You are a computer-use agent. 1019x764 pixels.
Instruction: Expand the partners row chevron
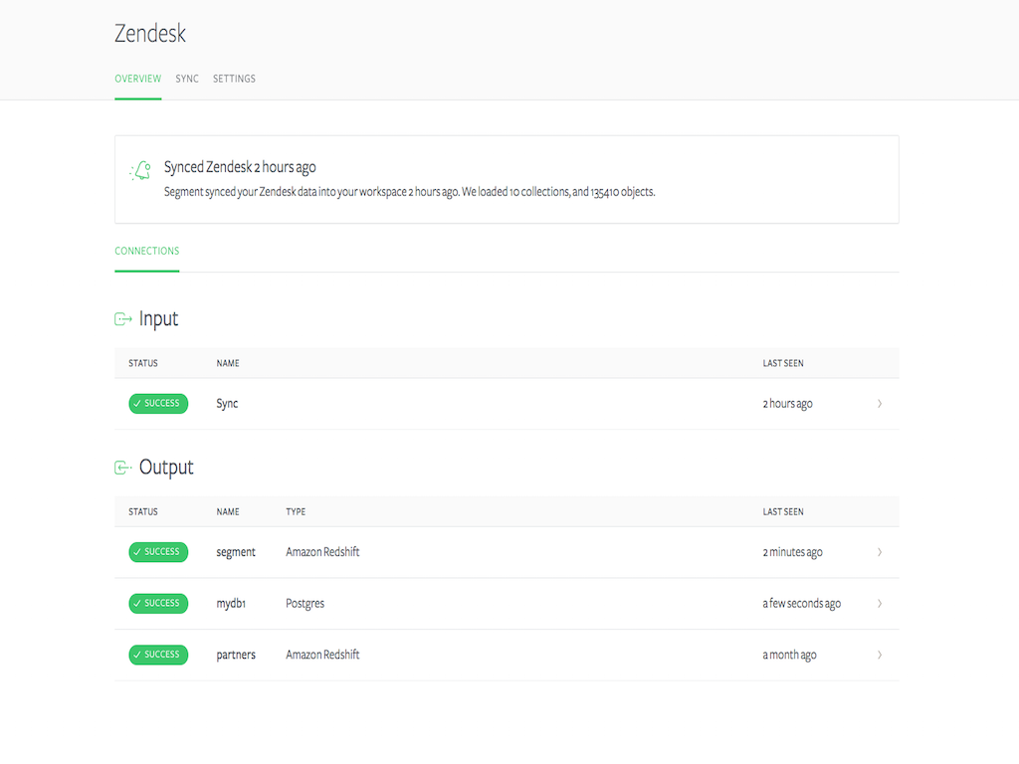pyautogui.click(x=880, y=656)
